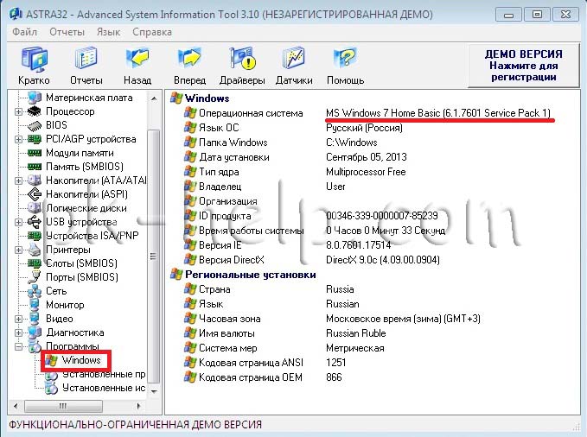Select the Установленные пр... tree item

pos(104,374)
